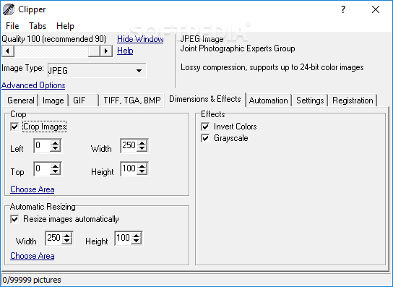Switch to the Image tab
393x287 pixels.
coord(53,100)
